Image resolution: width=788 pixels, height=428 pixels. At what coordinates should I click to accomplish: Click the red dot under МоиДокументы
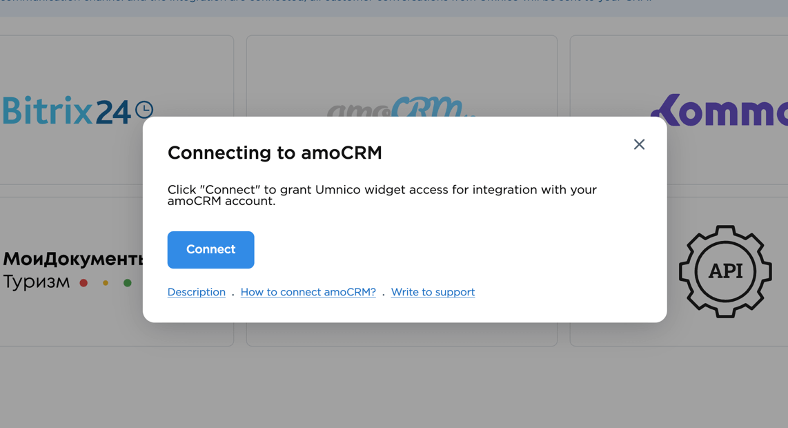(83, 283)
